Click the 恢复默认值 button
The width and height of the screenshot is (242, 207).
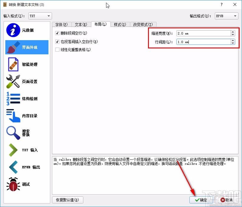click(68, 200)
